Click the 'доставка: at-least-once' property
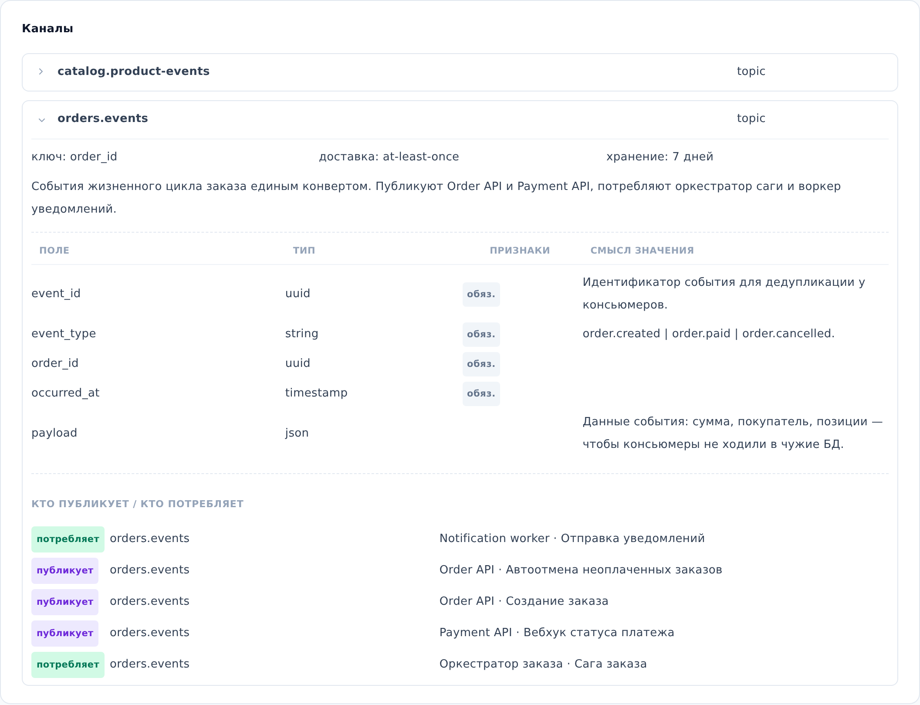Image resolution: width=920 pixels, height=705 pixels. click(x=389, y=156)
